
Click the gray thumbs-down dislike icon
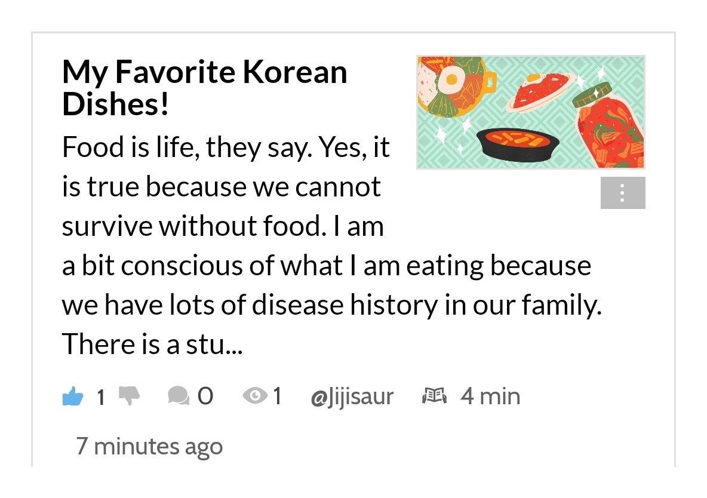(129, 395)
